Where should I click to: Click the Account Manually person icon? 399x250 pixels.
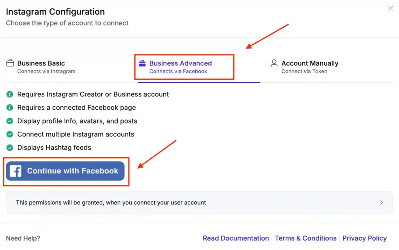click(274, 63)
